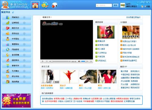Launch the browser globe icon in header

tap(45, 5)
